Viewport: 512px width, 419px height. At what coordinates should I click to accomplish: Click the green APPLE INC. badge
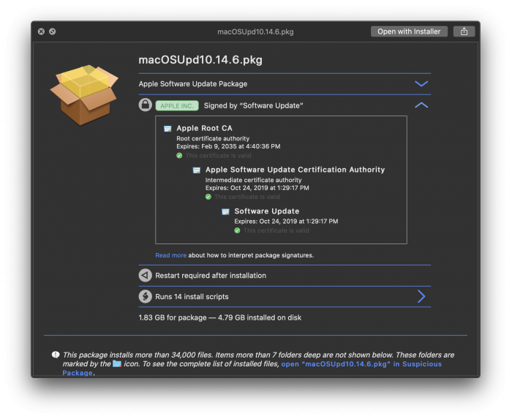click(176, 106)
